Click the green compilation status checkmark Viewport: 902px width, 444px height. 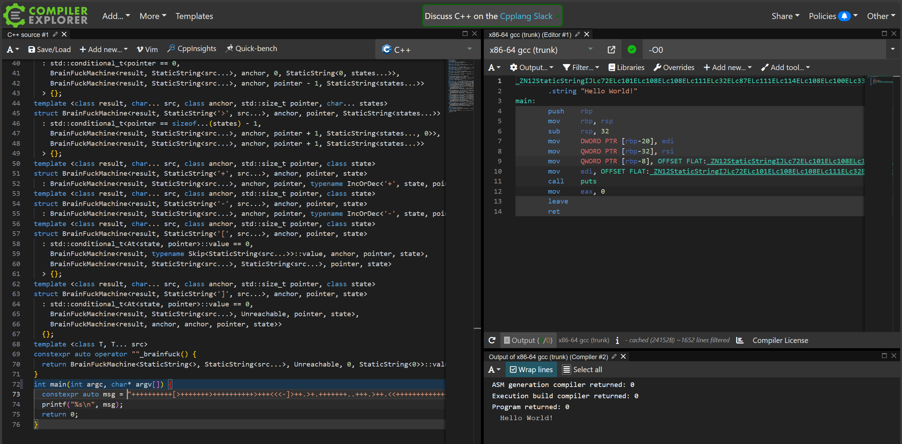(632, 50)
